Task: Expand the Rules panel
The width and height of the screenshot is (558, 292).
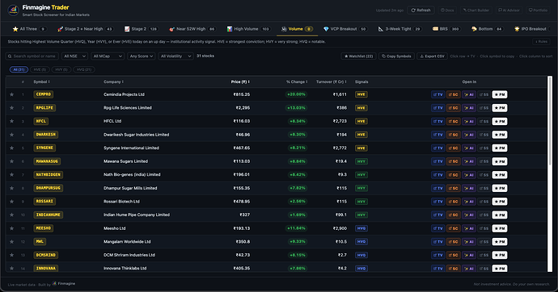Action: pos(541,41)
